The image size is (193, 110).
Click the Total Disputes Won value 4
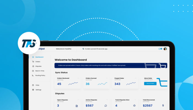coord(116,106)
